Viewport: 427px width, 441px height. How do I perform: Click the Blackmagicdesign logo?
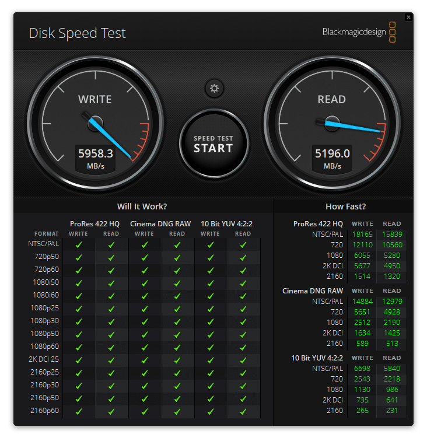coord(359,32)
